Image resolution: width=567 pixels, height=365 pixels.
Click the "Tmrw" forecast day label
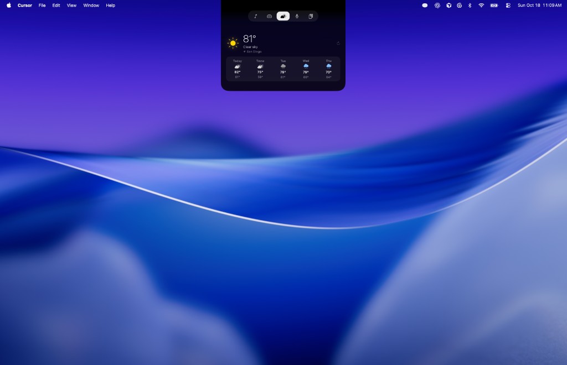point(260,61)
